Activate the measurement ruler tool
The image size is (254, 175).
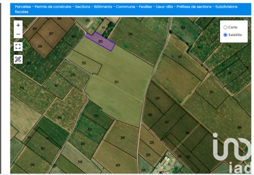tap(18, 59)
